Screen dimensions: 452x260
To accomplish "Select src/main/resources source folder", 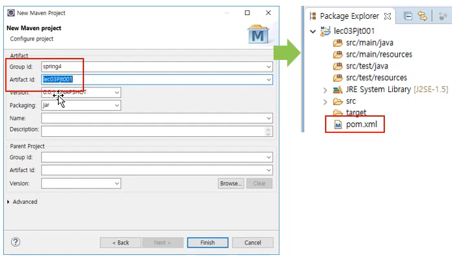I will pyautogui.click(x=379, y=55).
